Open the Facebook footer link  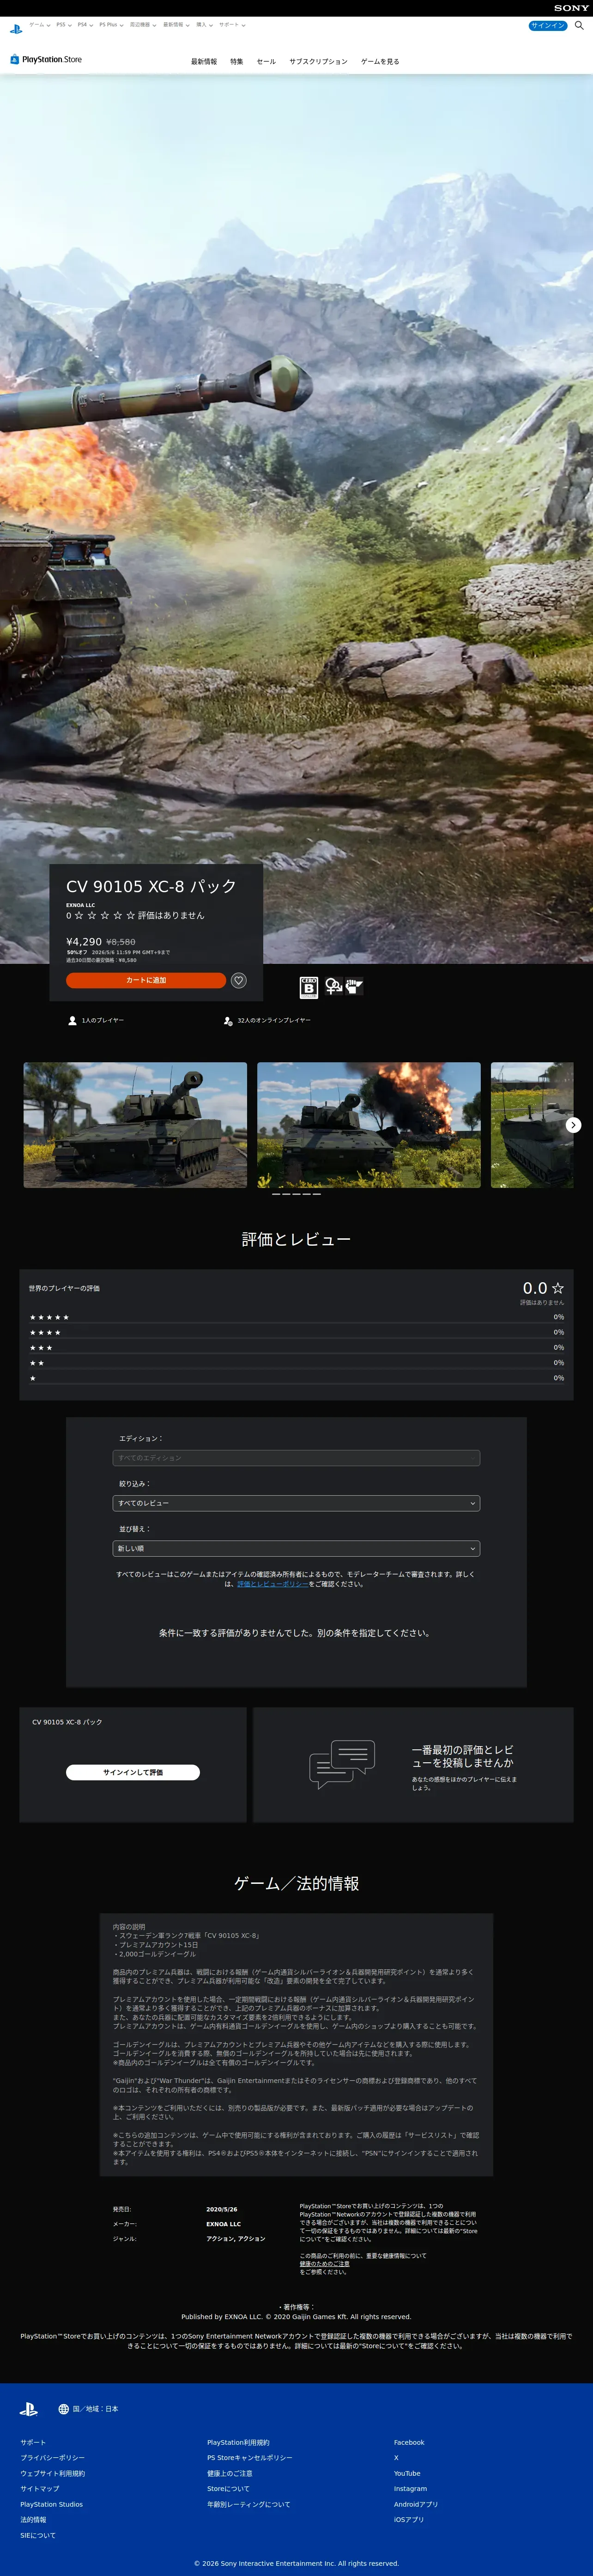409,2443
